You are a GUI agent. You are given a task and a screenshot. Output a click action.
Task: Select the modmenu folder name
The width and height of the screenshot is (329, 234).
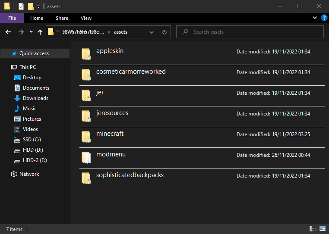click(111, 154)
